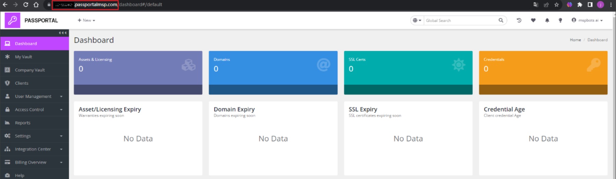Click the My Vault asterisk icon

click(7, 57)
